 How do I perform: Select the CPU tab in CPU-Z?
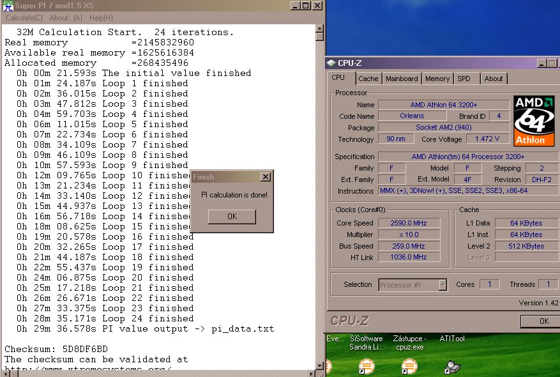pos(338,77)
